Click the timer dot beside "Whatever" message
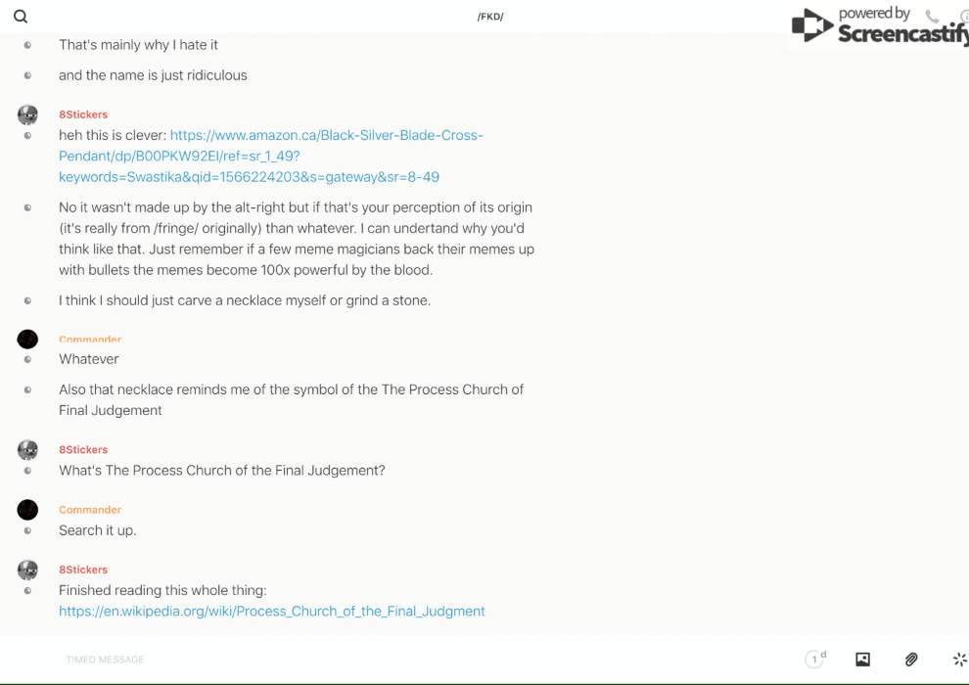Image resolution: width=969 pixels, height=685 pixels. click(x=27, y=359)
